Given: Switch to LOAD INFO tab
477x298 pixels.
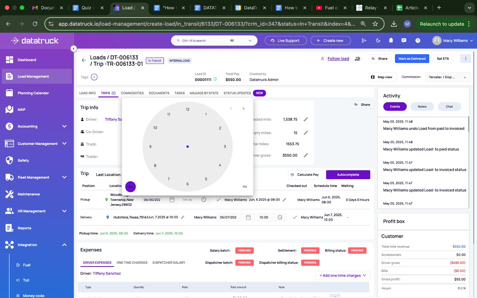Looking at the screenshot, I should coord(87,93).
